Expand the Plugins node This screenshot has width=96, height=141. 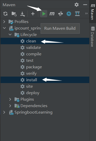click(x=10, y=99)
